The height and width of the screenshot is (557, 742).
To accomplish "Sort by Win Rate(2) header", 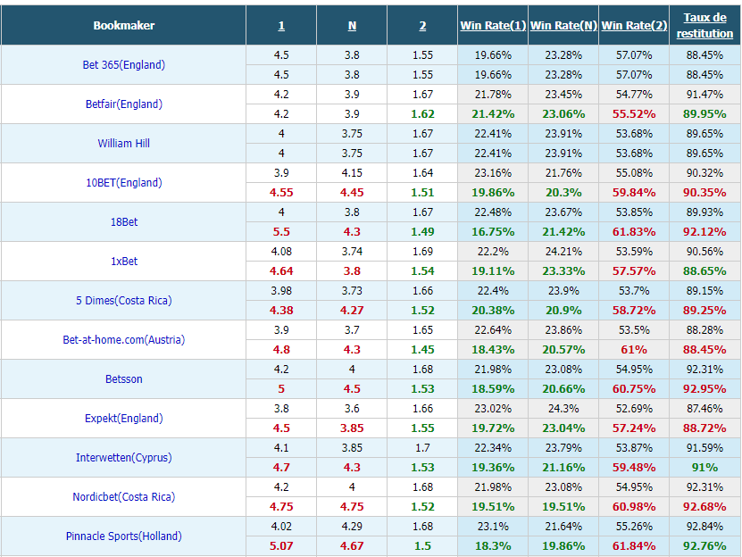I will (634, 26).
